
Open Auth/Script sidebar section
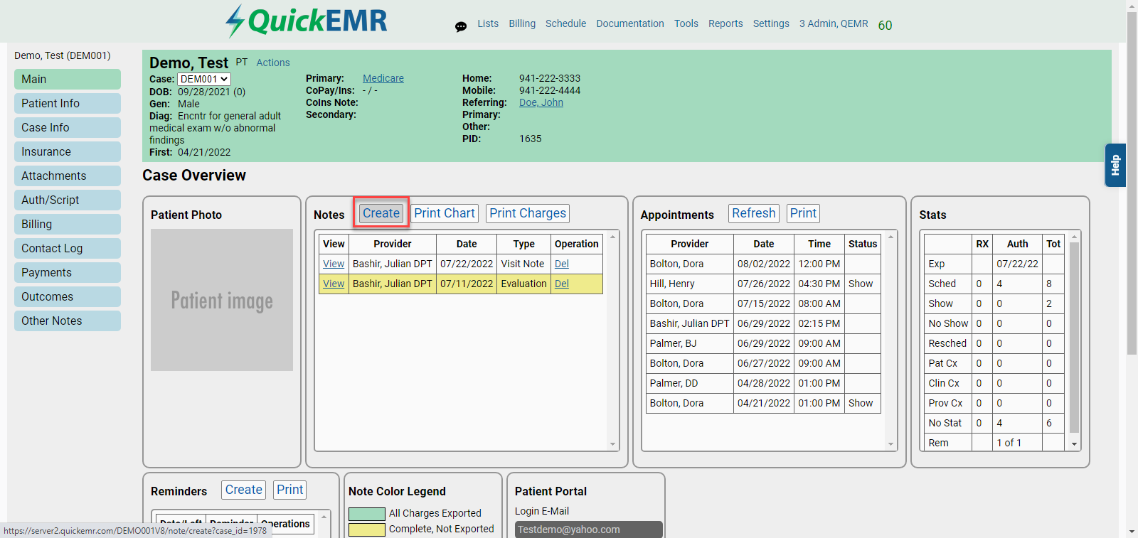[68, 200]
